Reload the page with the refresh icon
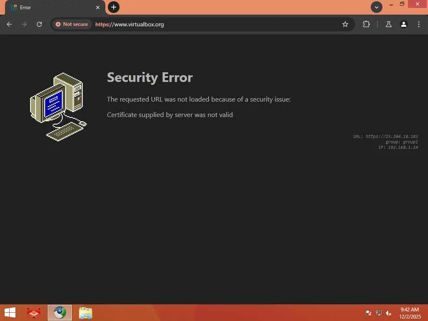This screenshot has width=428, height=321. (x=39, y=24)
